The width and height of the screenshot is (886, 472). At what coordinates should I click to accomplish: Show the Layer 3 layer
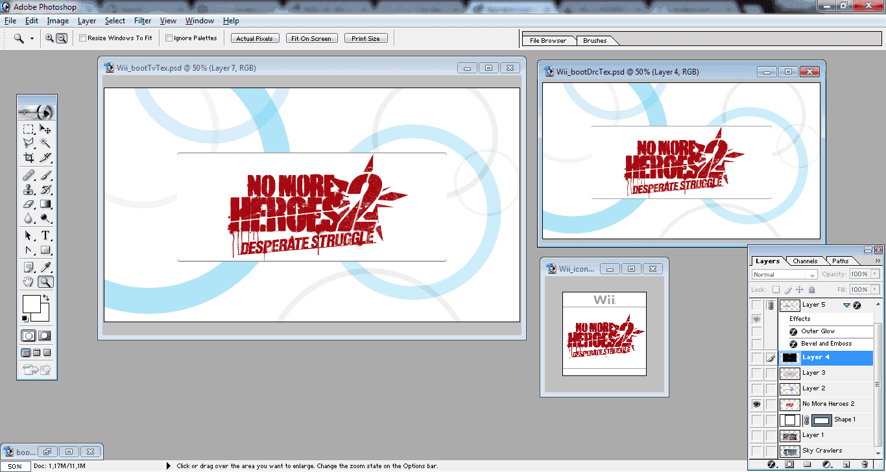tap(756, 373)
